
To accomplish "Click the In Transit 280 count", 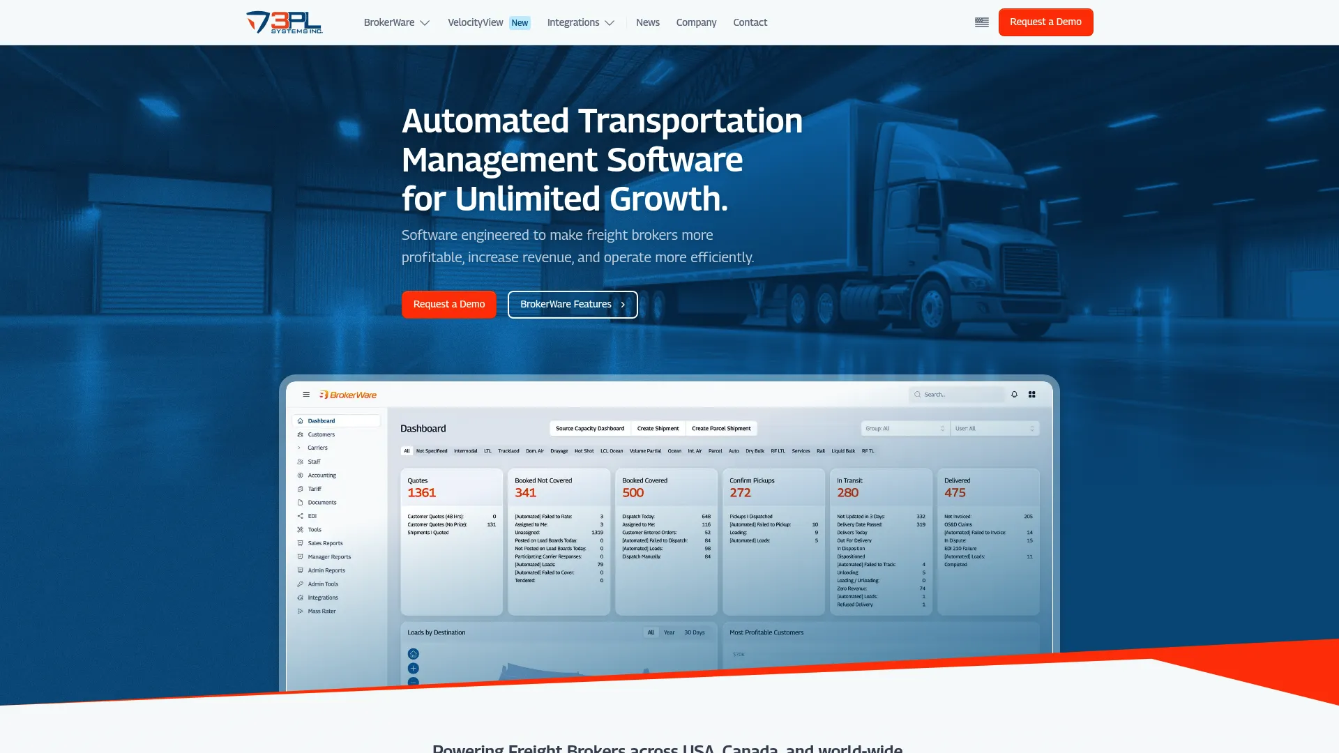I will 848,493.
